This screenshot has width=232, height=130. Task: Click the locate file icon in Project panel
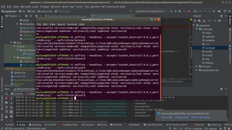coord(26,16)
